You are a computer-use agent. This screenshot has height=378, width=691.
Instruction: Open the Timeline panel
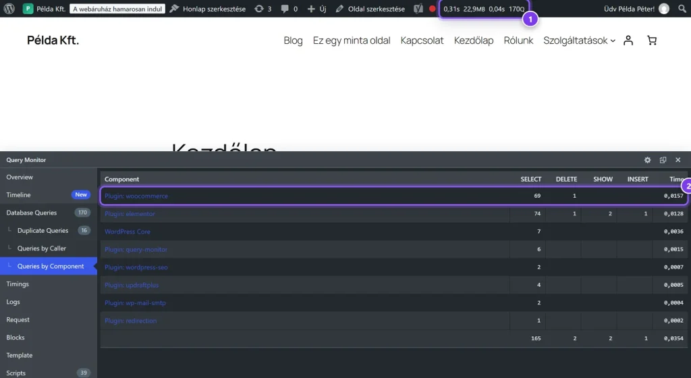[x=49, y=194]
